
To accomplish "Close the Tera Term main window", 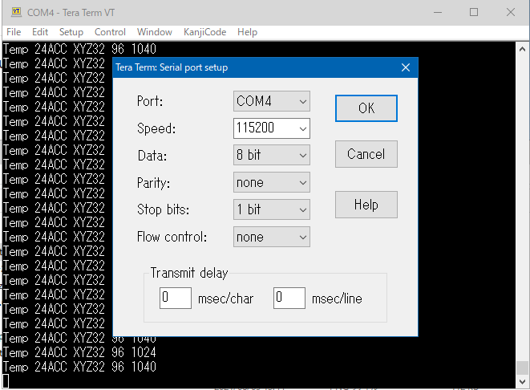I will [x=511, y=13].
